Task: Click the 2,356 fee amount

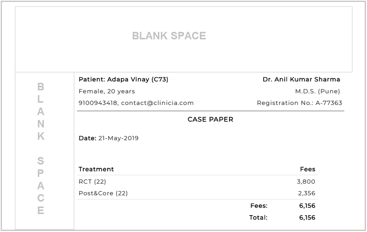Action: click(x=307, y=193)
